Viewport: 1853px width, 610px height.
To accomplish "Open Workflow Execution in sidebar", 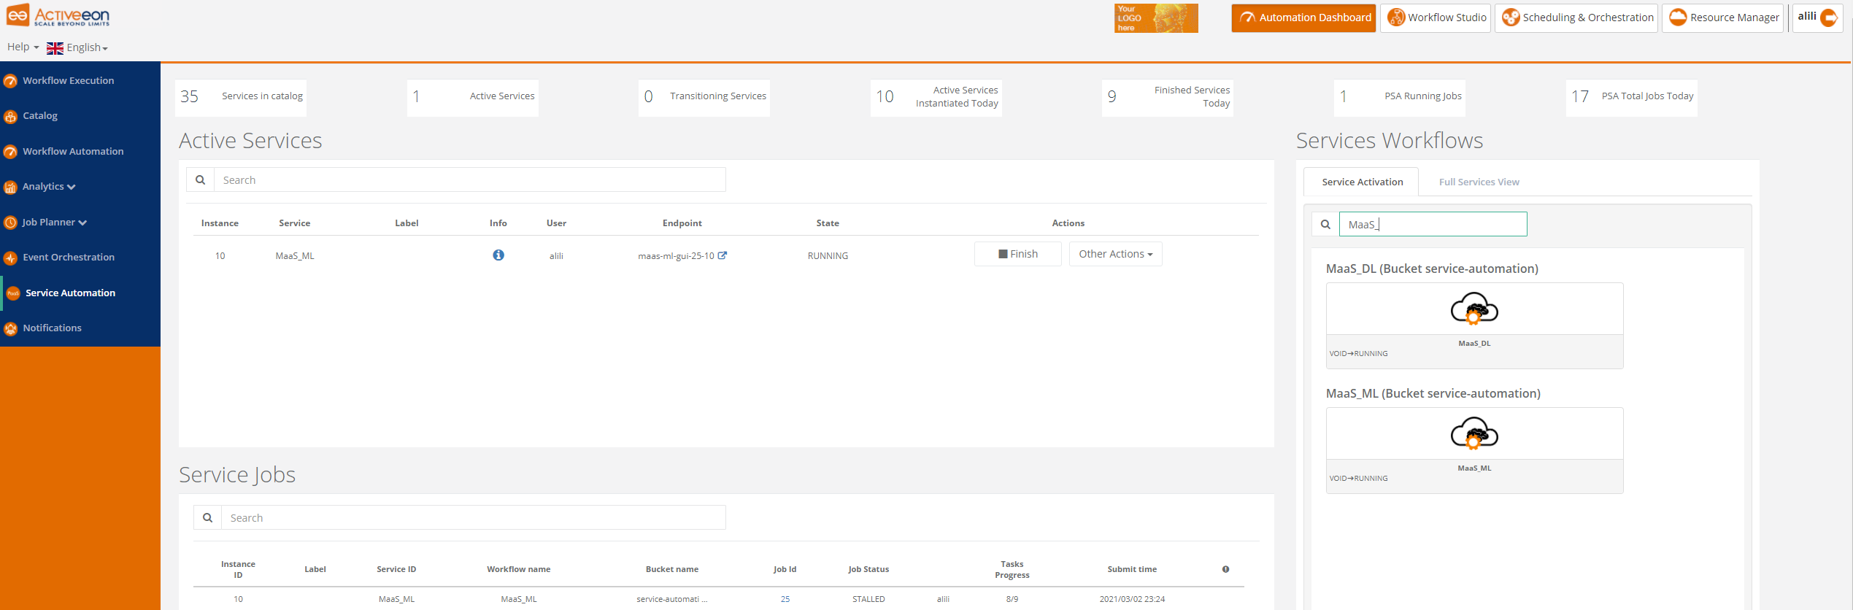I will [x=68, y=80].
